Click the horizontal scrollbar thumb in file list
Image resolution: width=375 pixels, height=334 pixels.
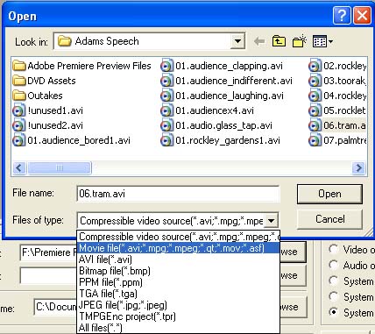coord(60,168)
